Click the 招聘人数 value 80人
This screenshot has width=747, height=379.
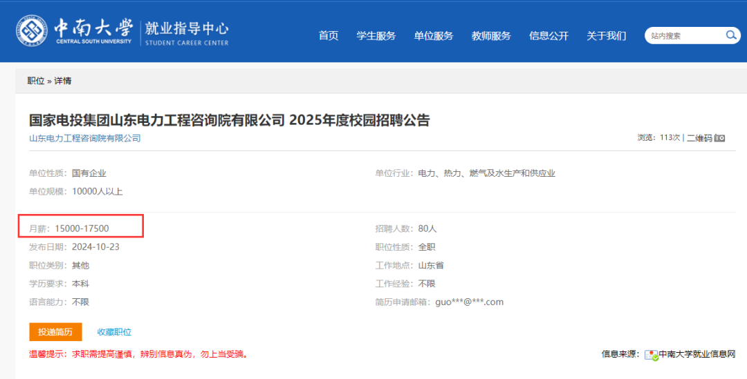click(x=427, y=229)
